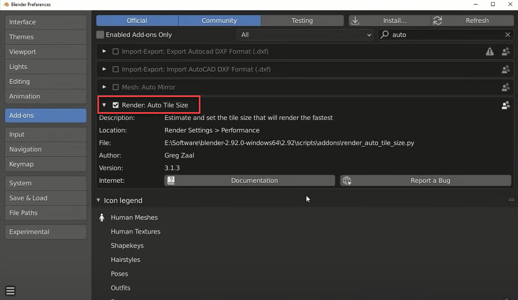The height and width of the screenshot is (300, 518).
Task: Toggle Enabled Add-ons Only checkbox
Action: pos(100,35)
